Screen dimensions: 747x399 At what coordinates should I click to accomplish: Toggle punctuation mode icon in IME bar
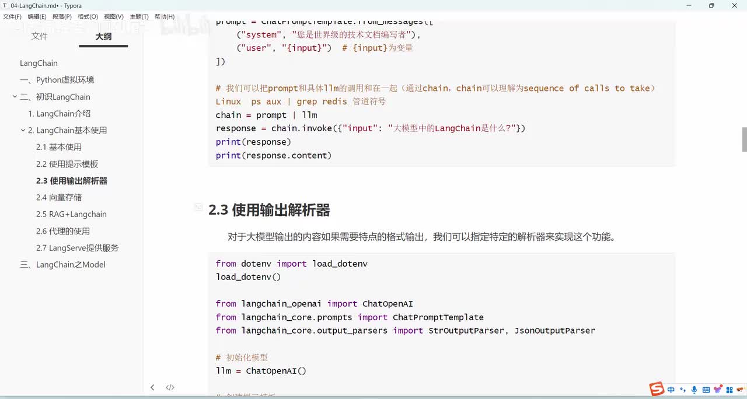tap(682, 390)
